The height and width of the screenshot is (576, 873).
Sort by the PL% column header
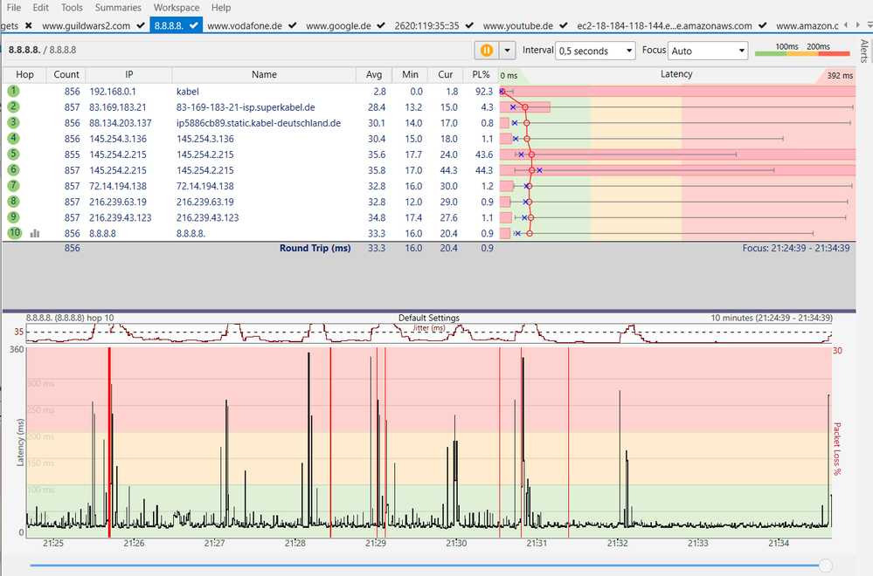pos(480,74)
